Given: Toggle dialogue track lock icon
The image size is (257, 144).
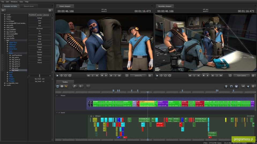Looking at the screenshot, I should click(x=91, y=116).
